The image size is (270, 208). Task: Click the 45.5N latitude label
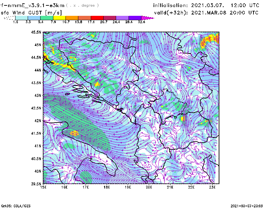click(x=36, y=32)
